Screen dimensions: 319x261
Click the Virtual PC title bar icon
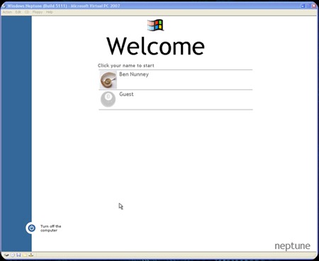(x=4, y=6)
